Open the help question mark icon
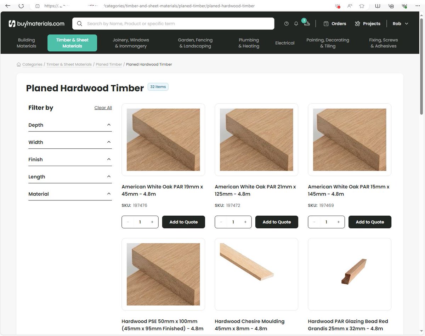 click(x=287, y=24)
